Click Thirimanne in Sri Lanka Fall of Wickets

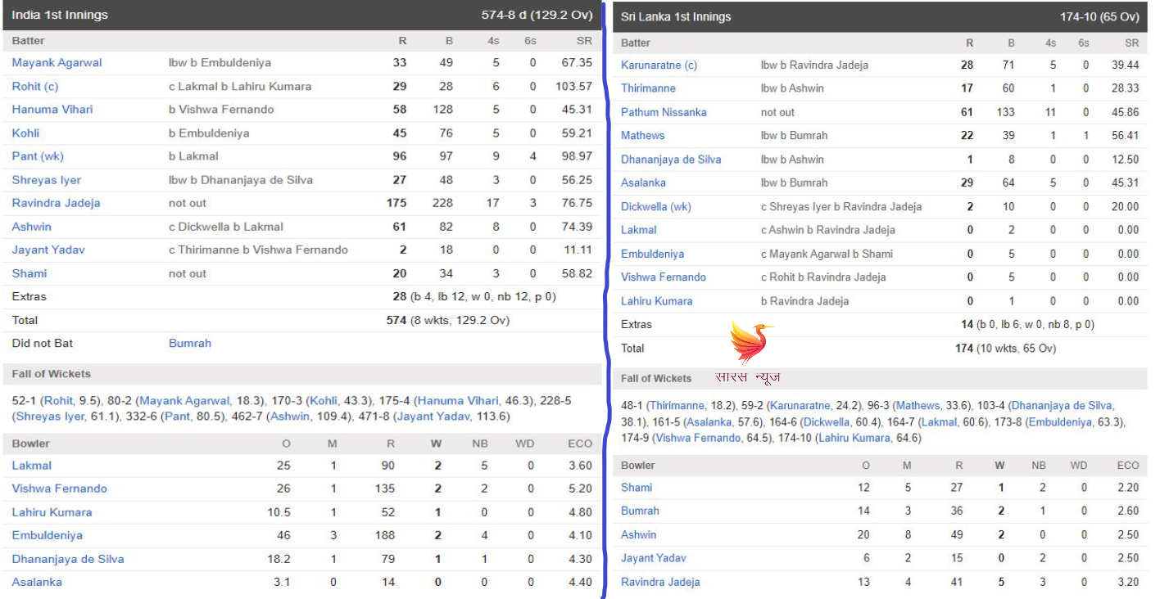pyautogui.click(x=677, y=406)
